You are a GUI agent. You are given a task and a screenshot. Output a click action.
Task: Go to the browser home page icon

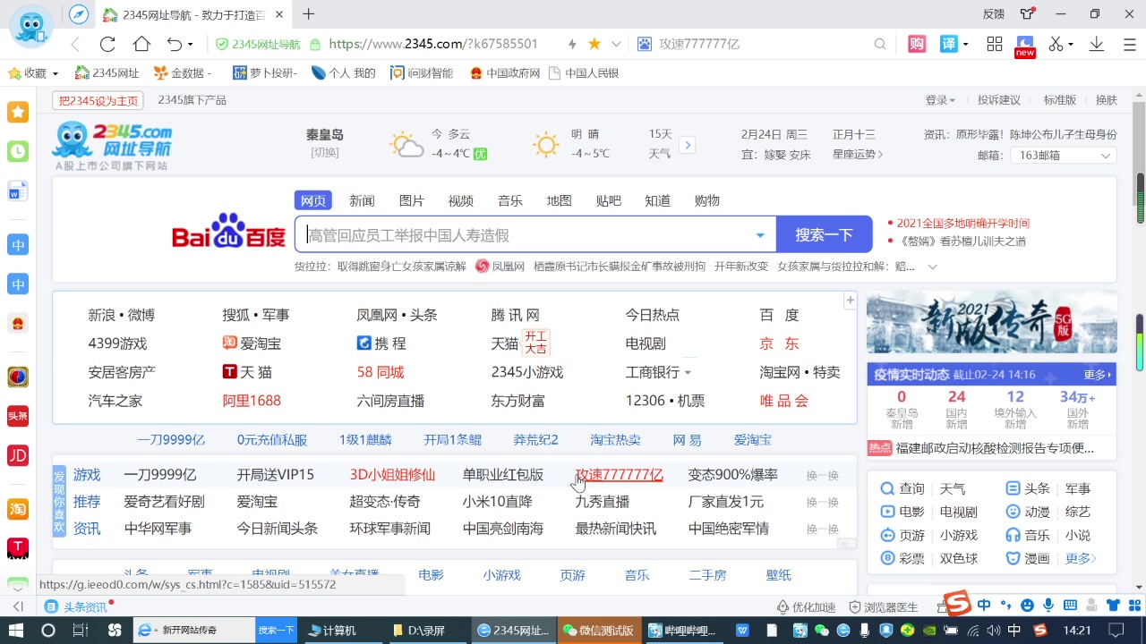click(x=141, y=44)
